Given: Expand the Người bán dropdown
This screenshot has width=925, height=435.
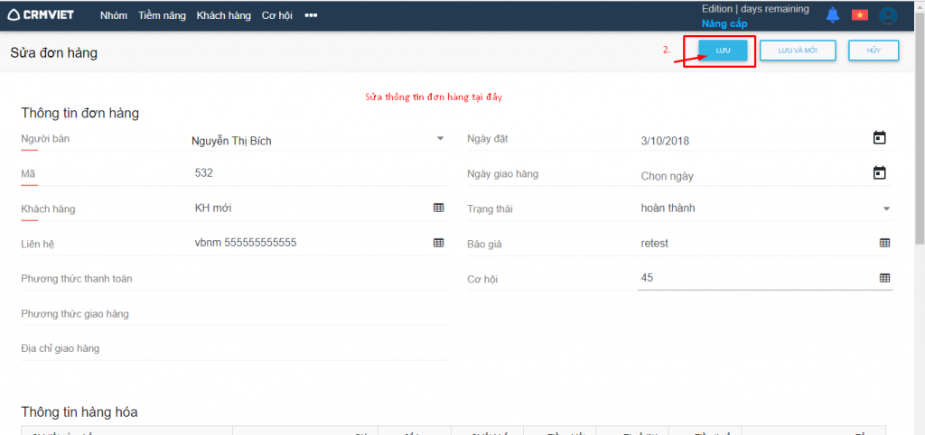Looking at the screenshot, I should [x=440, y=139].
